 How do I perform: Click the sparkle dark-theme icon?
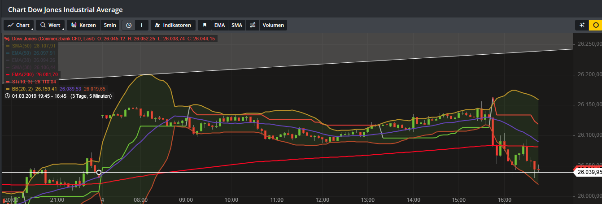click(x=582, y=25)
